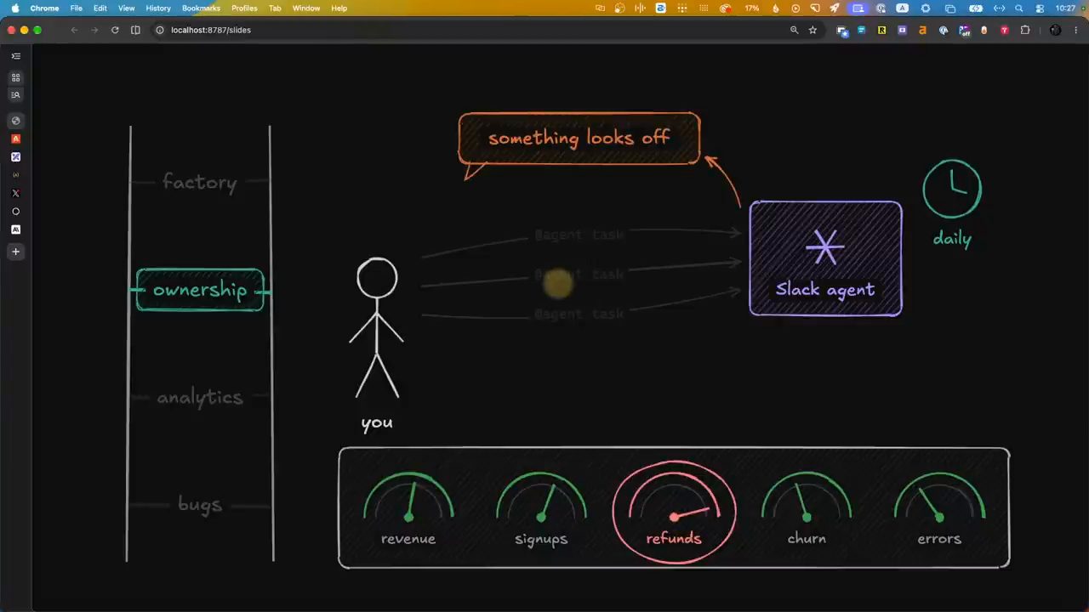Viewport: 1089px width, 612px height.
Task: Open tab groups grid icon in sidebar
Action: [x=15, y=77]
